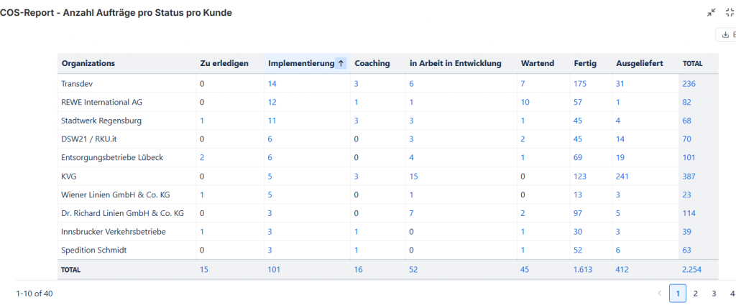Sort table by Fertig column header
Screen dimensions: 736x305
[x=584, y=63]
